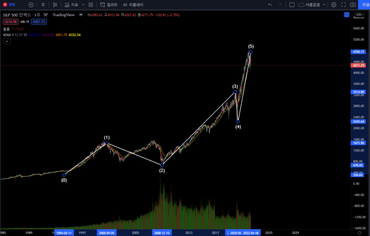Expand the indicators favorites dropdown arrow

pyautogui.click(x=83, y=5)
